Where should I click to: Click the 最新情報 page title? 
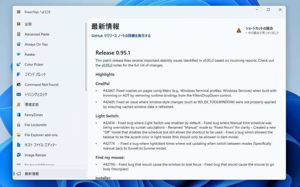(x=105, y=26)
